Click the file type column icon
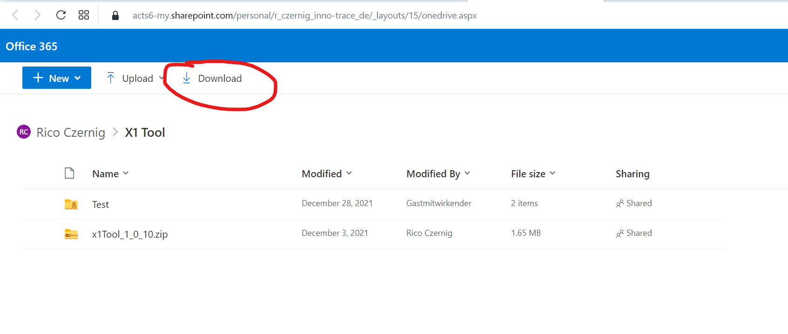The image size is (788, 334). click(x=69, y=174)
